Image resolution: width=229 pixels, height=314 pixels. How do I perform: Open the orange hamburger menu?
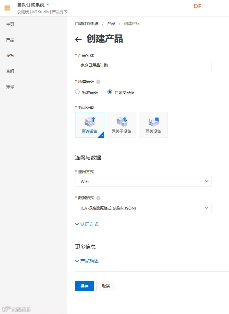pos(7,8)
